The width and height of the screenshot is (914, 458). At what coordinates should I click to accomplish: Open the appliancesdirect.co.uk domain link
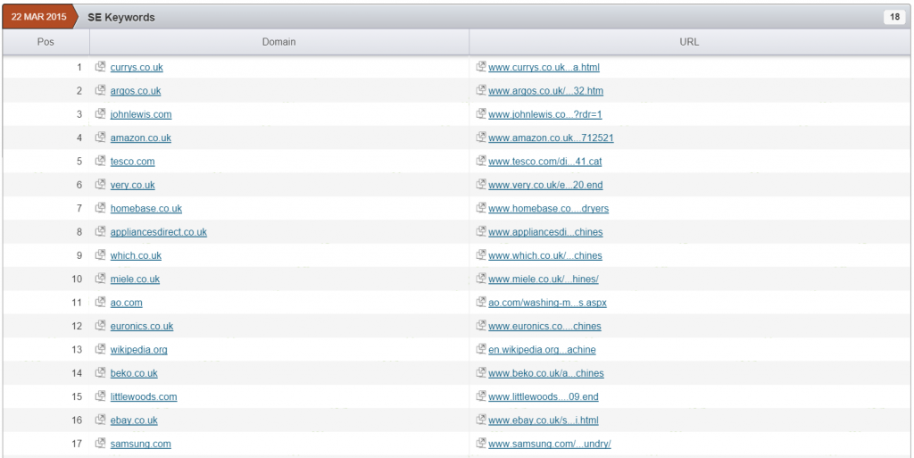pos(158,232)
